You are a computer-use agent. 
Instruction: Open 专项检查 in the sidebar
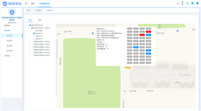(x=7, y=56)
